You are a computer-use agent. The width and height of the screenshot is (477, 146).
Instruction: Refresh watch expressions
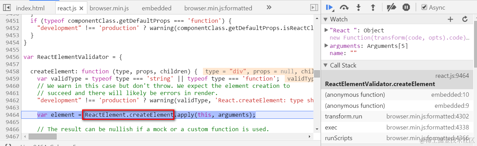[465, 19]
